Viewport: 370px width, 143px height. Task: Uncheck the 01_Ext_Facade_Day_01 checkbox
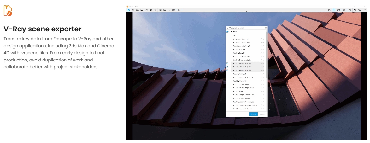point(227,63)
